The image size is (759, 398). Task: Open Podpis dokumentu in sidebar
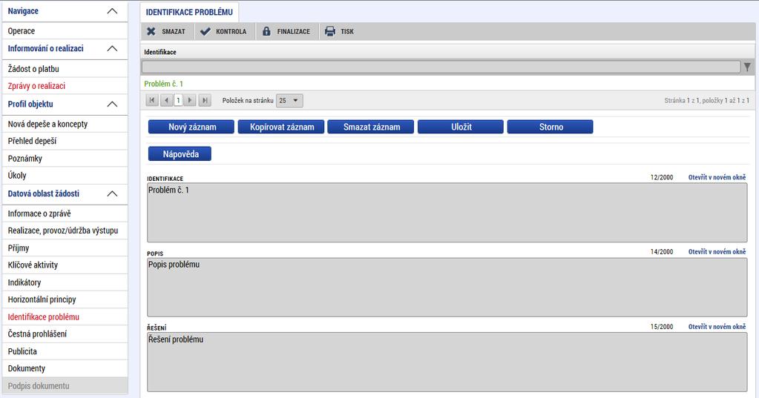(65, 386)
